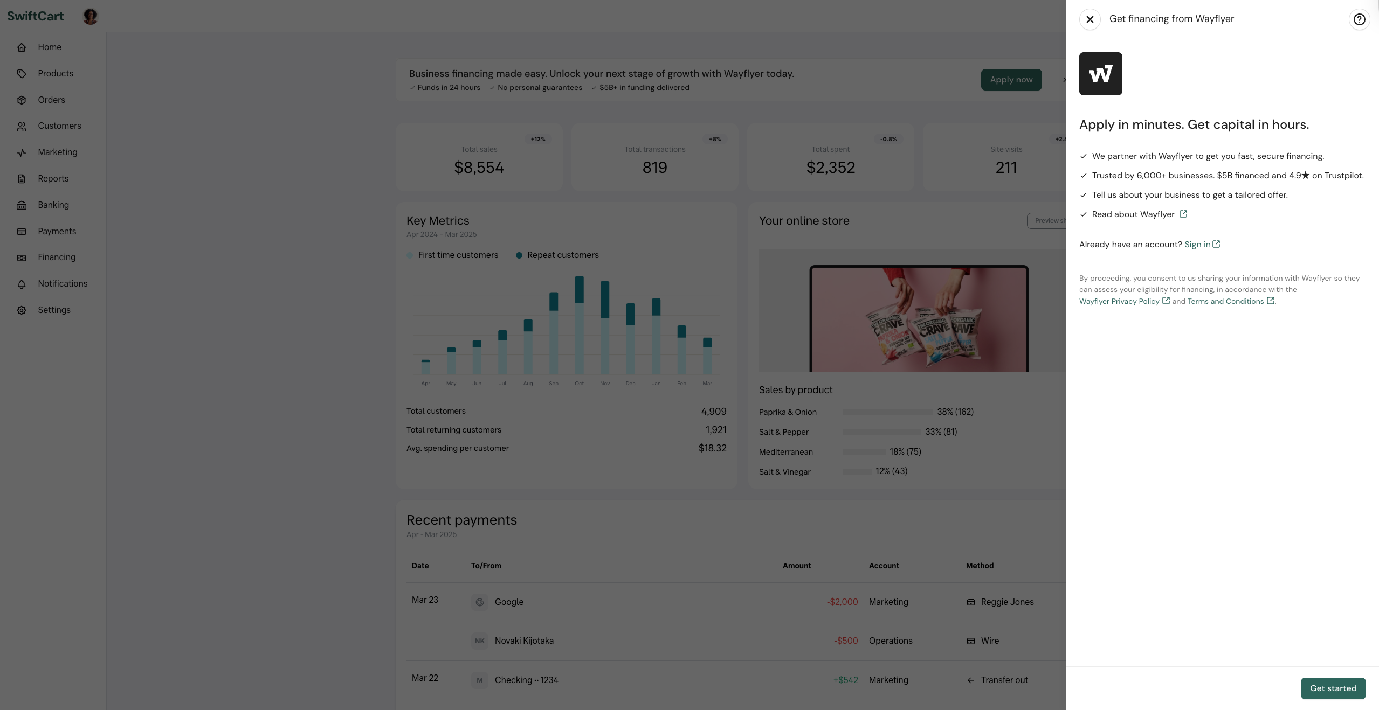Viewport: 1379px width, 710px height.
Task: Click the NK avatar for Novaki Kijotaka
Action: click(480, 641)
